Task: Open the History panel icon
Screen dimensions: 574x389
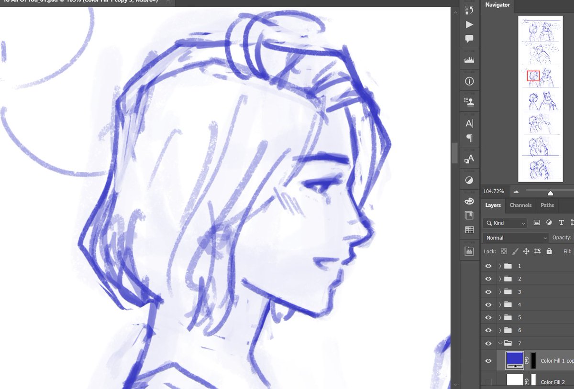Action: click(x=469, y=9)
